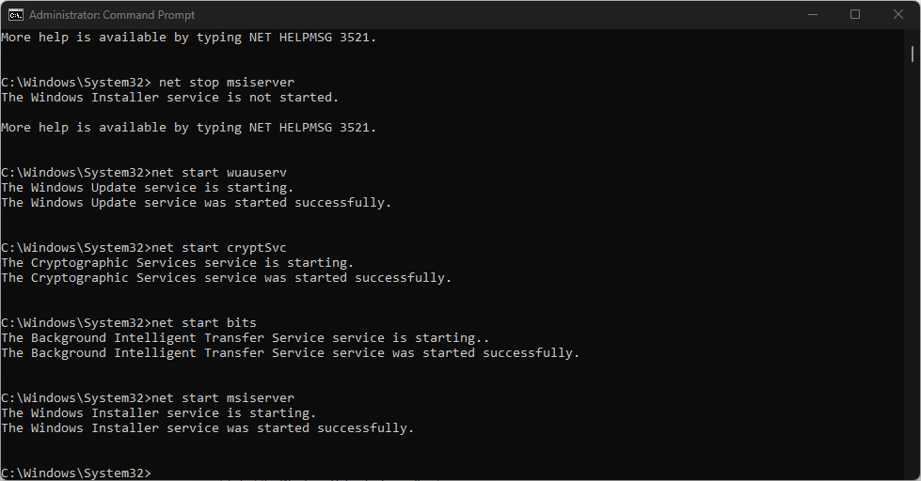
Task: Click the Command Prompt icon in title bar
Action: click(16, 14)
